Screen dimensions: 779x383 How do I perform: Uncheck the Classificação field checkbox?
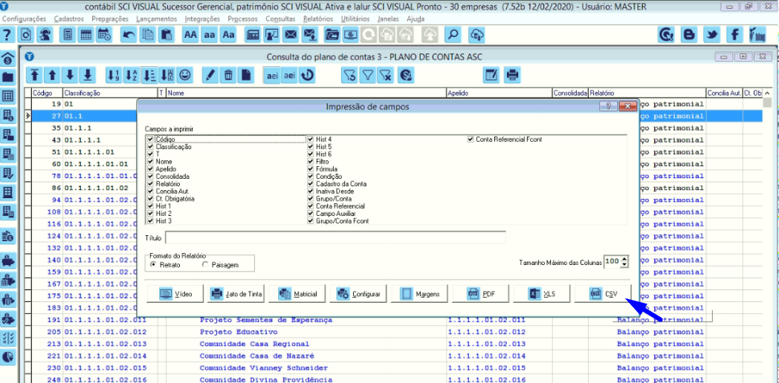pos(151,147)
